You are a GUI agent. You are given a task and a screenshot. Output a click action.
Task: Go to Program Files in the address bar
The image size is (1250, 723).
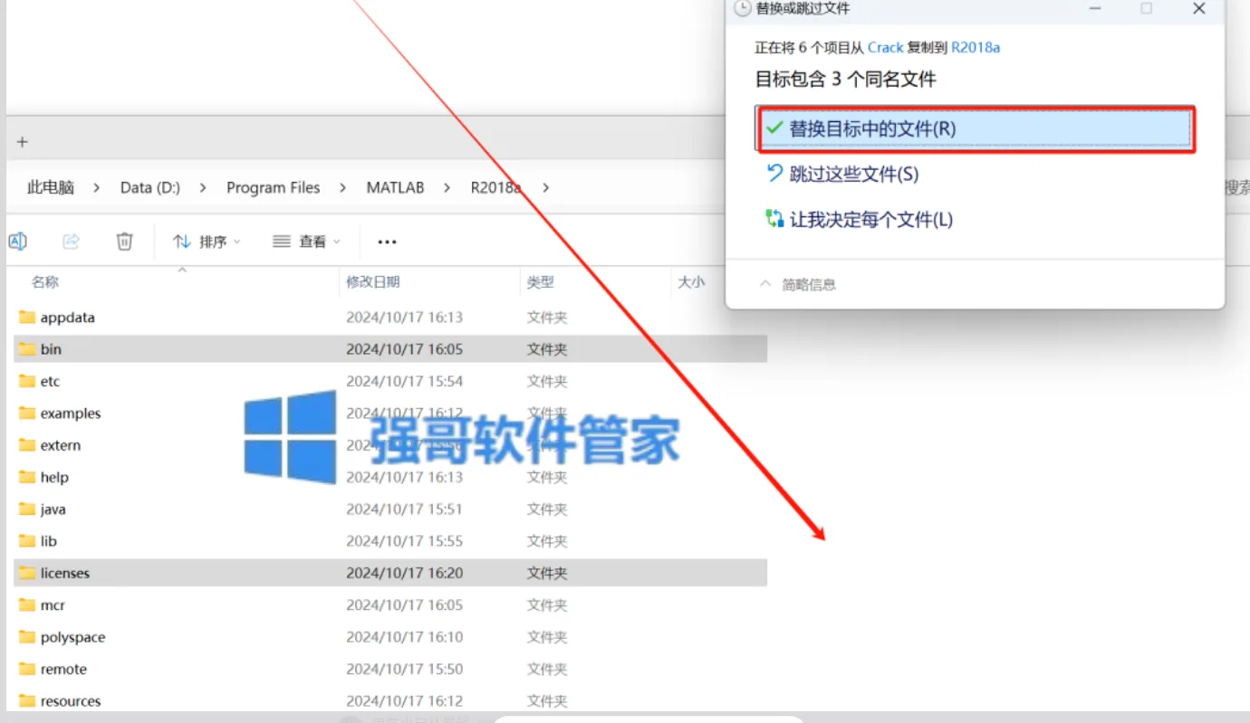pyautogui.click(x=274, y=187)
